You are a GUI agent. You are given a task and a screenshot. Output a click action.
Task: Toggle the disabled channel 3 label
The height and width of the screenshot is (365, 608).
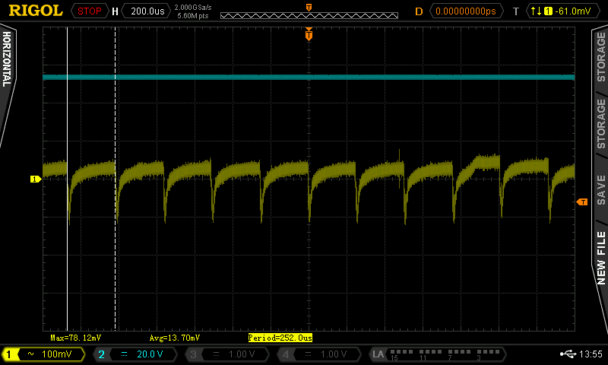click(x=193, y=354)
